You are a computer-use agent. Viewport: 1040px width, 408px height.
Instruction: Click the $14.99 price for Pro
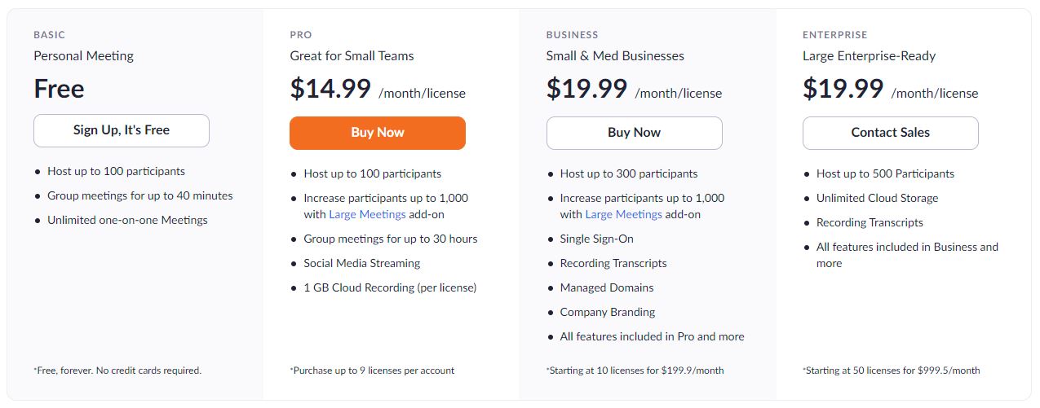pyautogui.click(x=330, y=89)
